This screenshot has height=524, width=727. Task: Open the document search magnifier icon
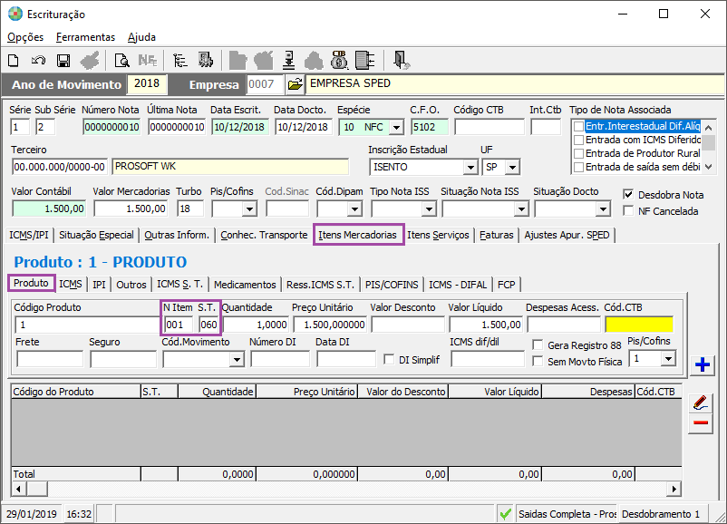coord(121,61)
